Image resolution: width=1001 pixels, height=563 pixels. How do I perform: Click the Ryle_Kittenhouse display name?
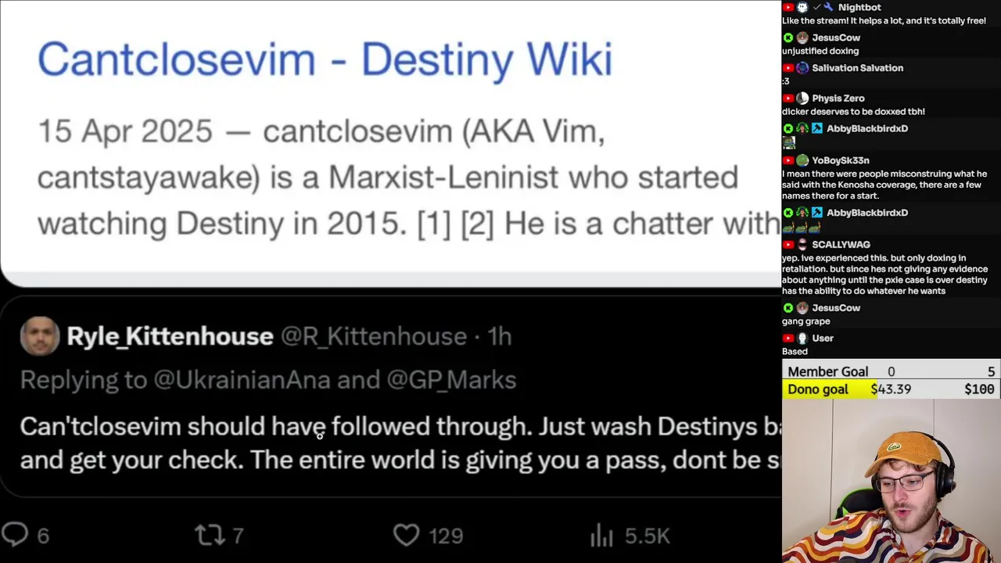pyautogui.click(x=170, y=336)
